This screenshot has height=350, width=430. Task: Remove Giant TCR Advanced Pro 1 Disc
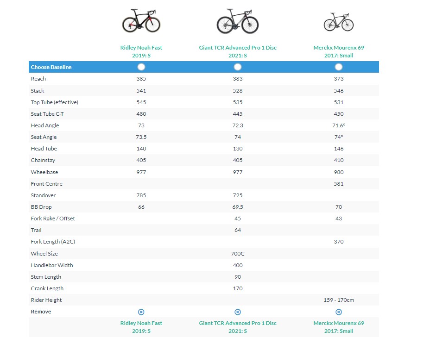coord(238,312)
